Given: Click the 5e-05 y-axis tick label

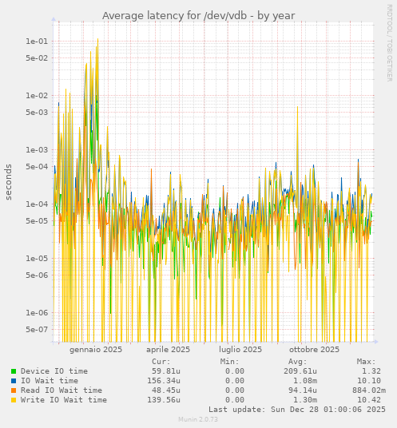Looking at the screenshot, I should [x=37, y=220].
